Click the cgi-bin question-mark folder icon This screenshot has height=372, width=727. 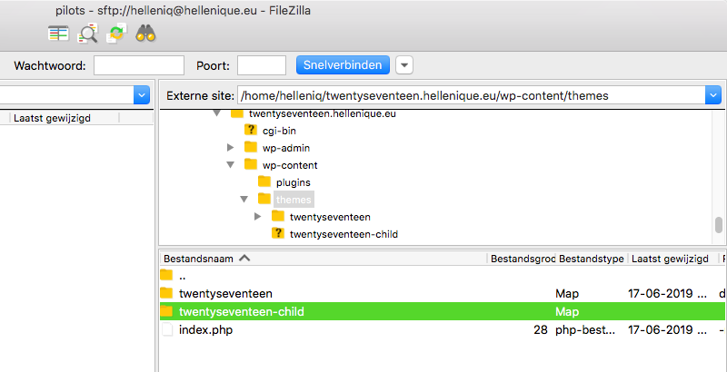(x=251, y=130)
